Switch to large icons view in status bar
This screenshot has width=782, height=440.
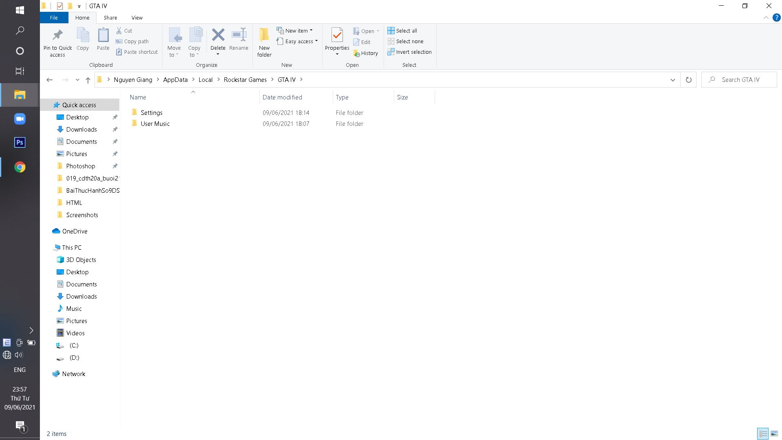pos(774,433)
